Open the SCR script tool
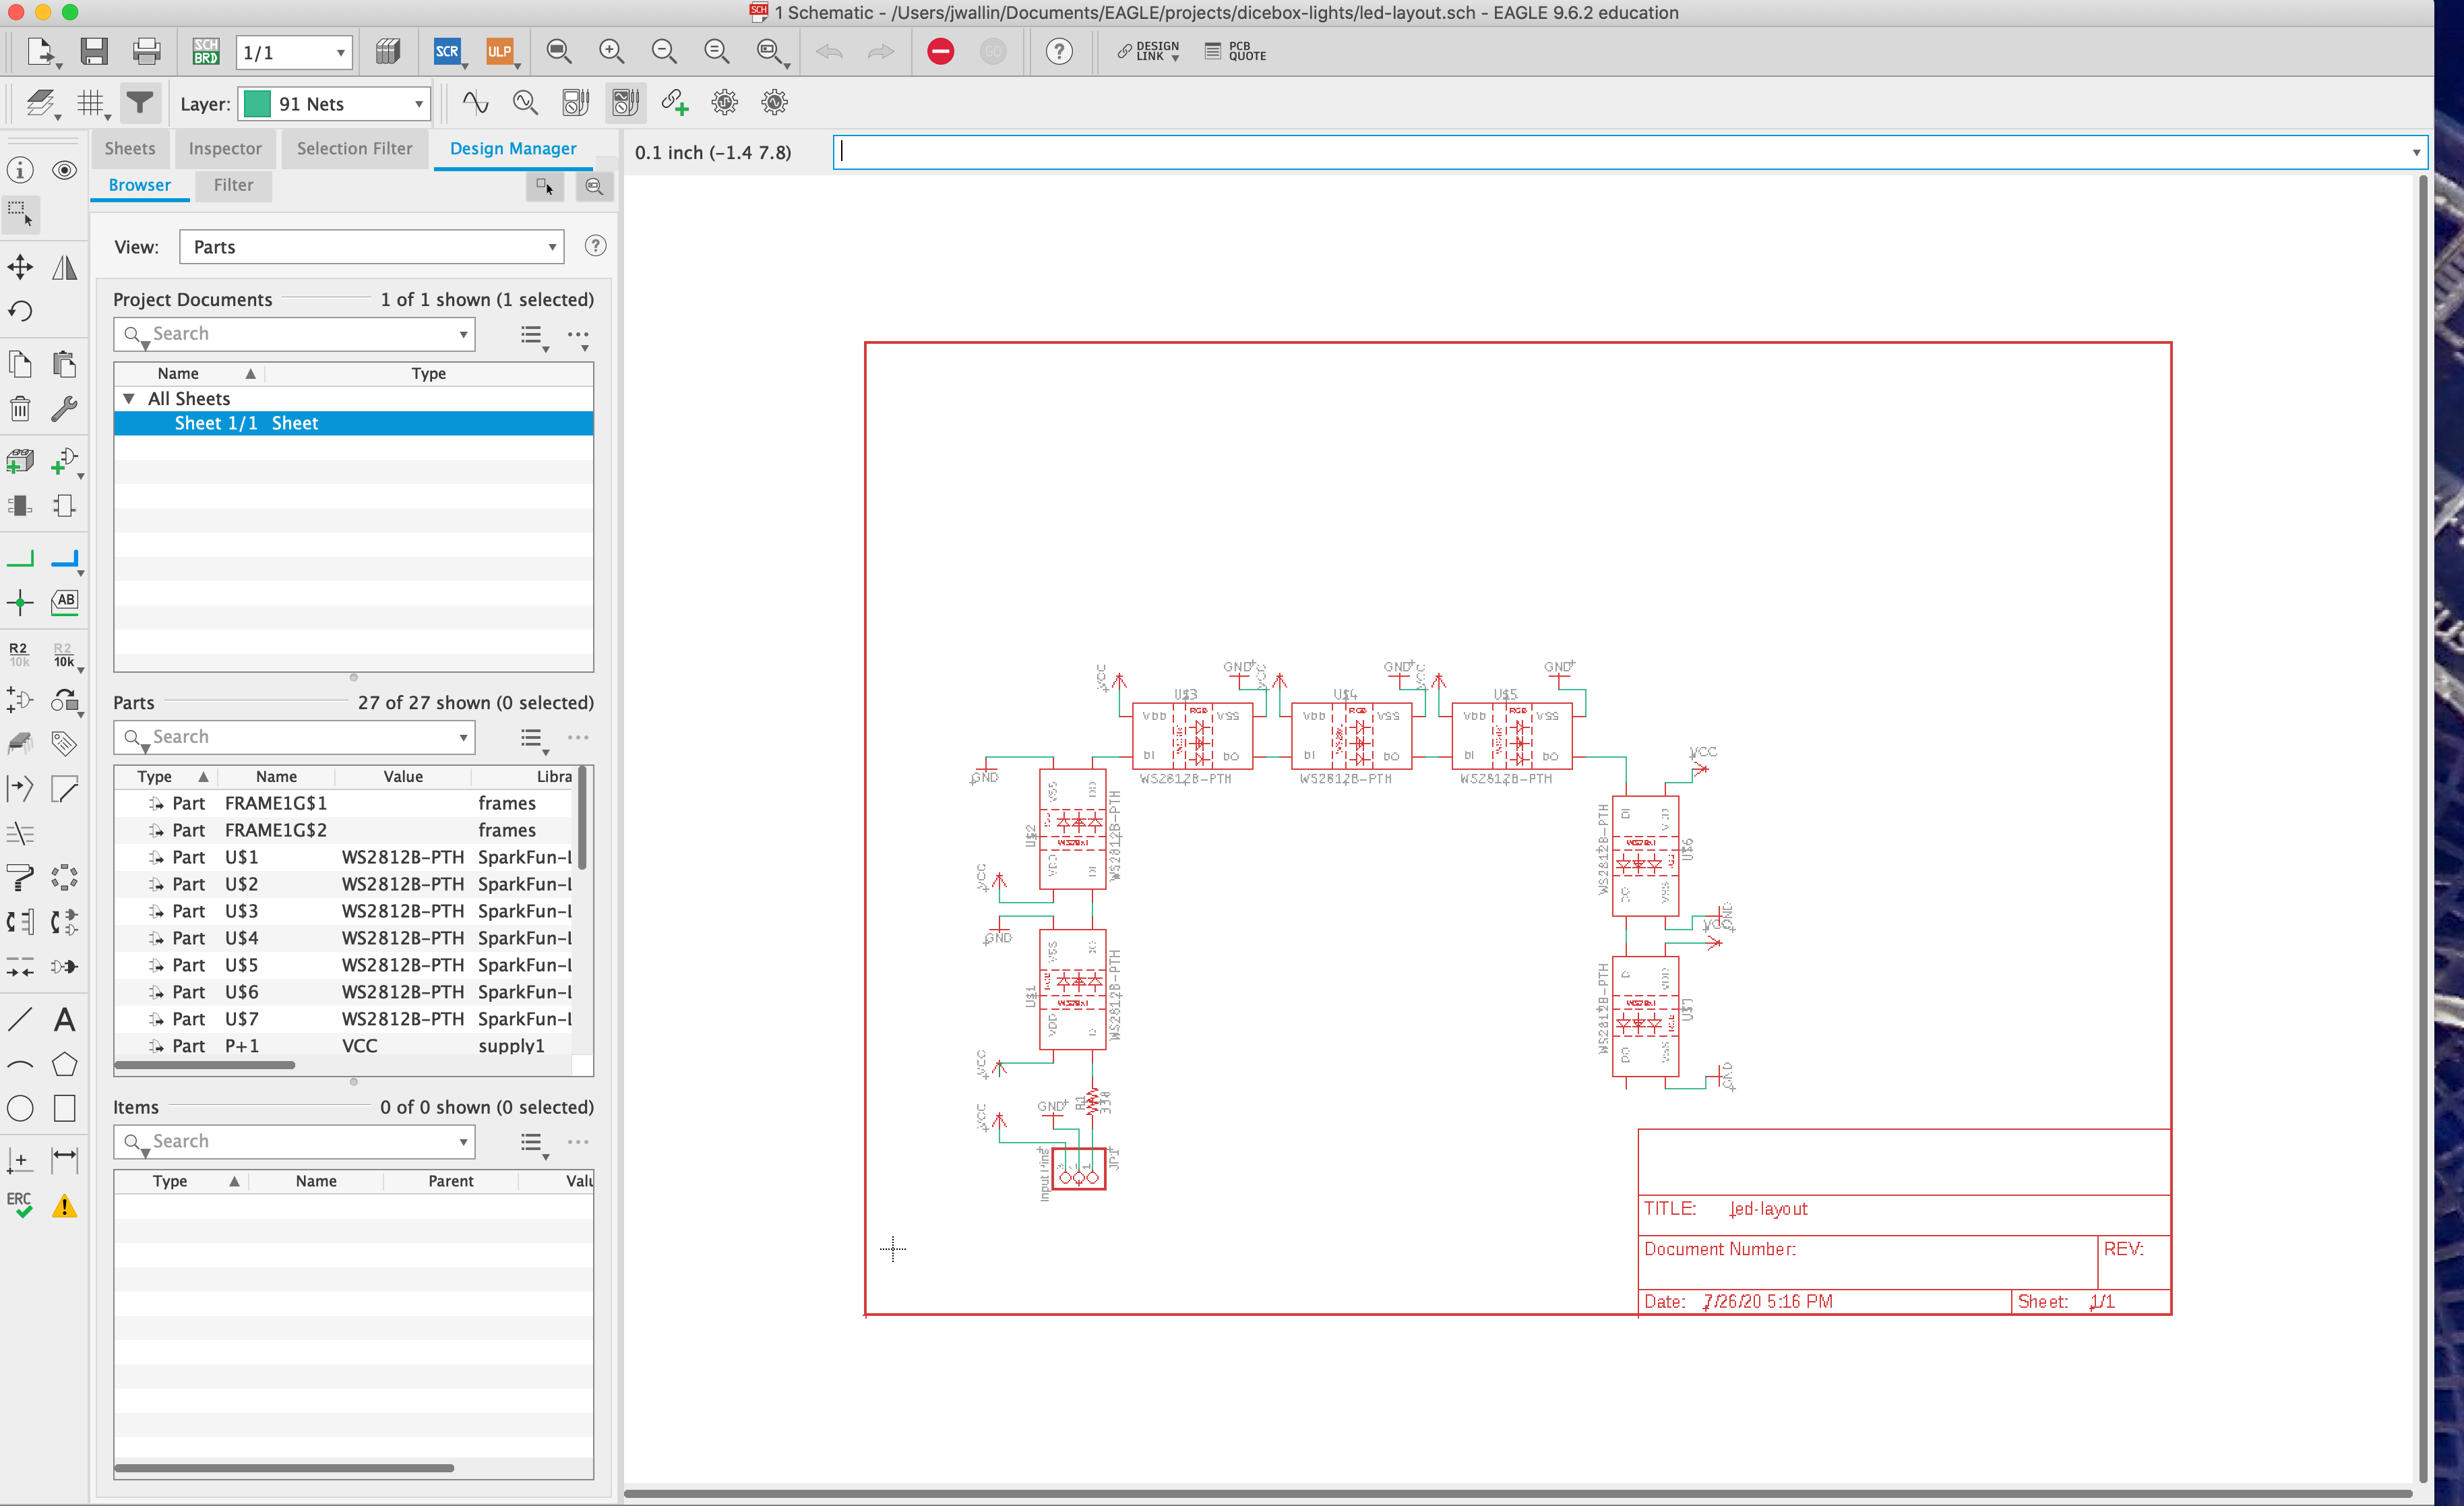This screenshot has width=2464, height=1506. [x=447, y=51]
